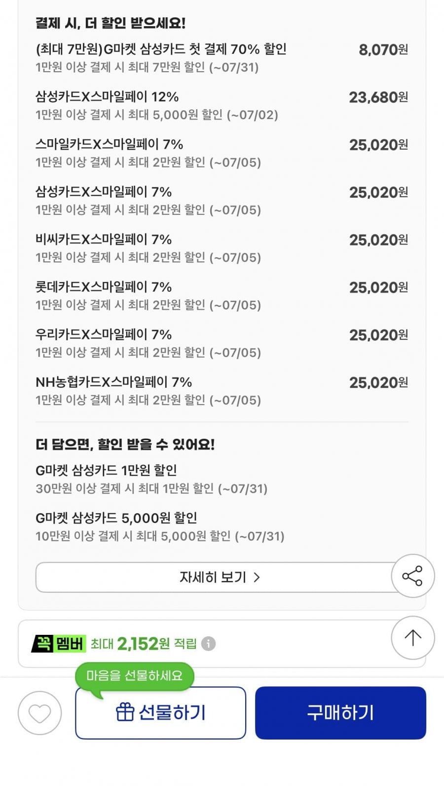Tap the 꼭 멤버 badge logo
444x786 pixels.
click(58, 644)
